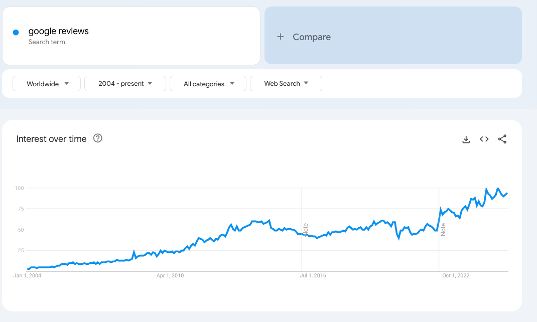Click the 100 value on the y-axis
Screen dimensions: 537x322
coord(20,188)
